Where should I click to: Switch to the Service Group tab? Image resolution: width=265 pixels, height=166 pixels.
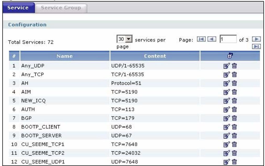61,8
